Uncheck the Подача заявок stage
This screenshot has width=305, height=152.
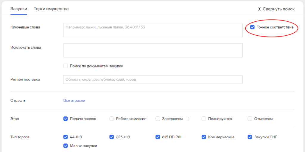(66, 119)
